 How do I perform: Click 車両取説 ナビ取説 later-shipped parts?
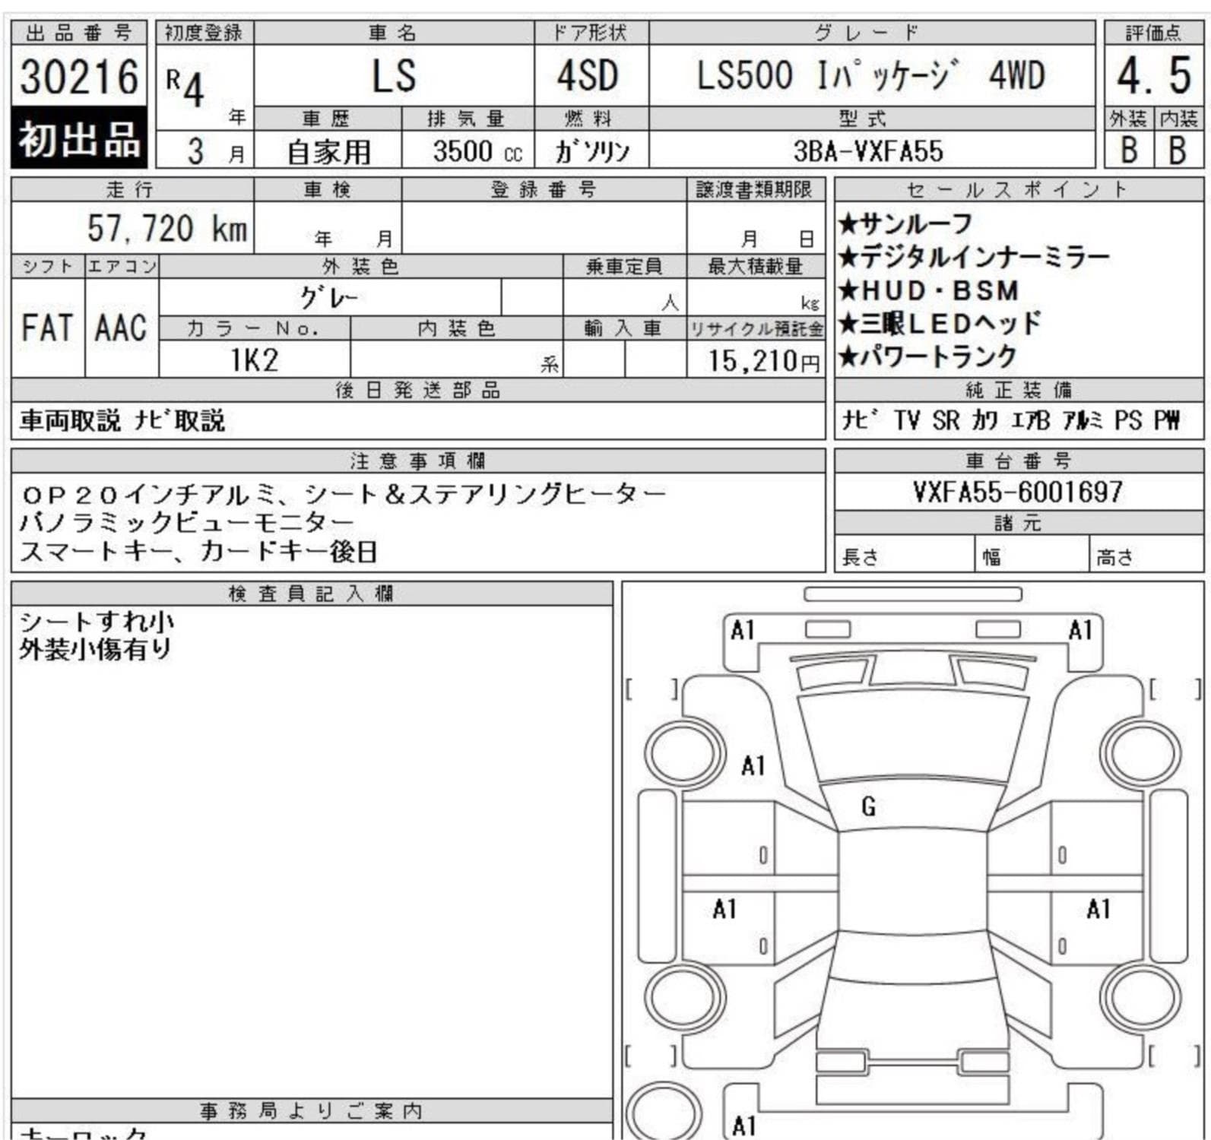coord(122,420)
